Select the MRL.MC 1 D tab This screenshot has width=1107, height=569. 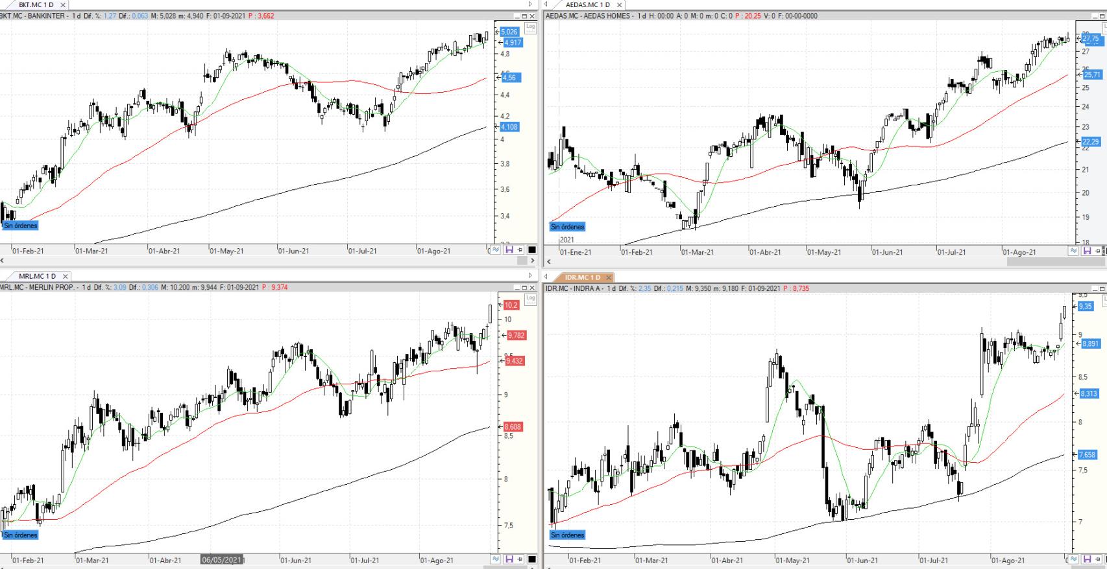coord(37,276)
